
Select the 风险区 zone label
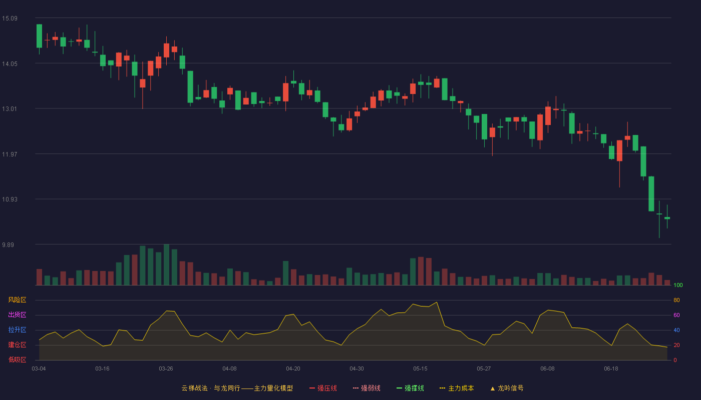pos(17,300)
